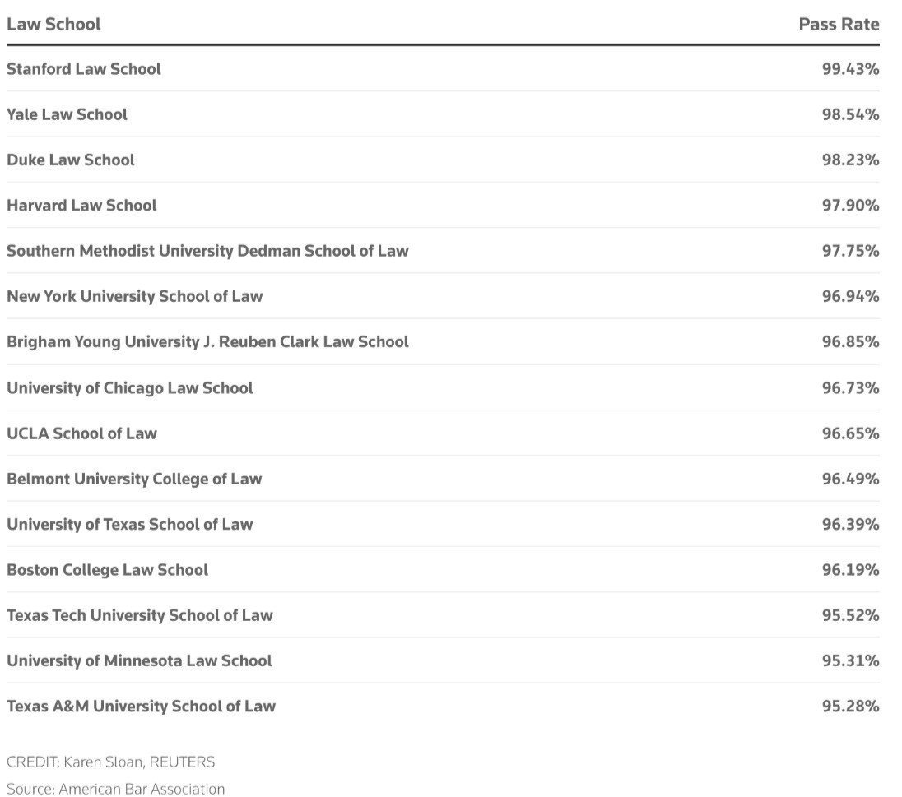This screenshot has width=902, height=797.
Task: Select Southern Methodist University Dedman School of Law
Action: click(207, 251)
